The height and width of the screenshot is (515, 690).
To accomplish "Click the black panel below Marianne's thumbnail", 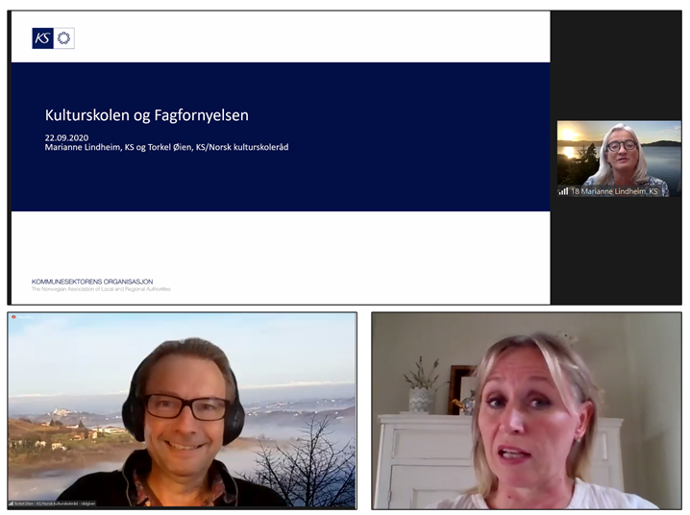I will tap(619, 250).
